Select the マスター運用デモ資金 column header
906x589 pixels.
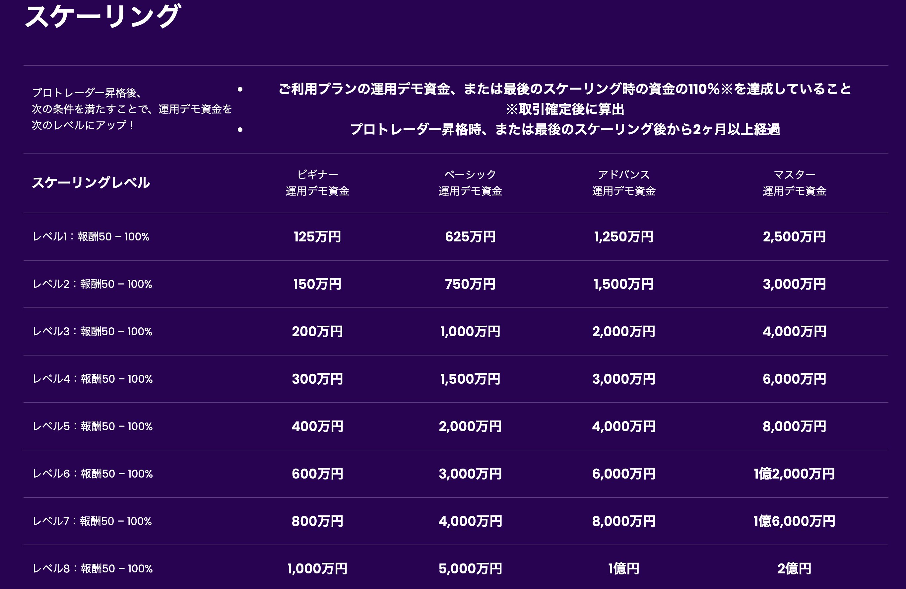[x=794, y=183]
